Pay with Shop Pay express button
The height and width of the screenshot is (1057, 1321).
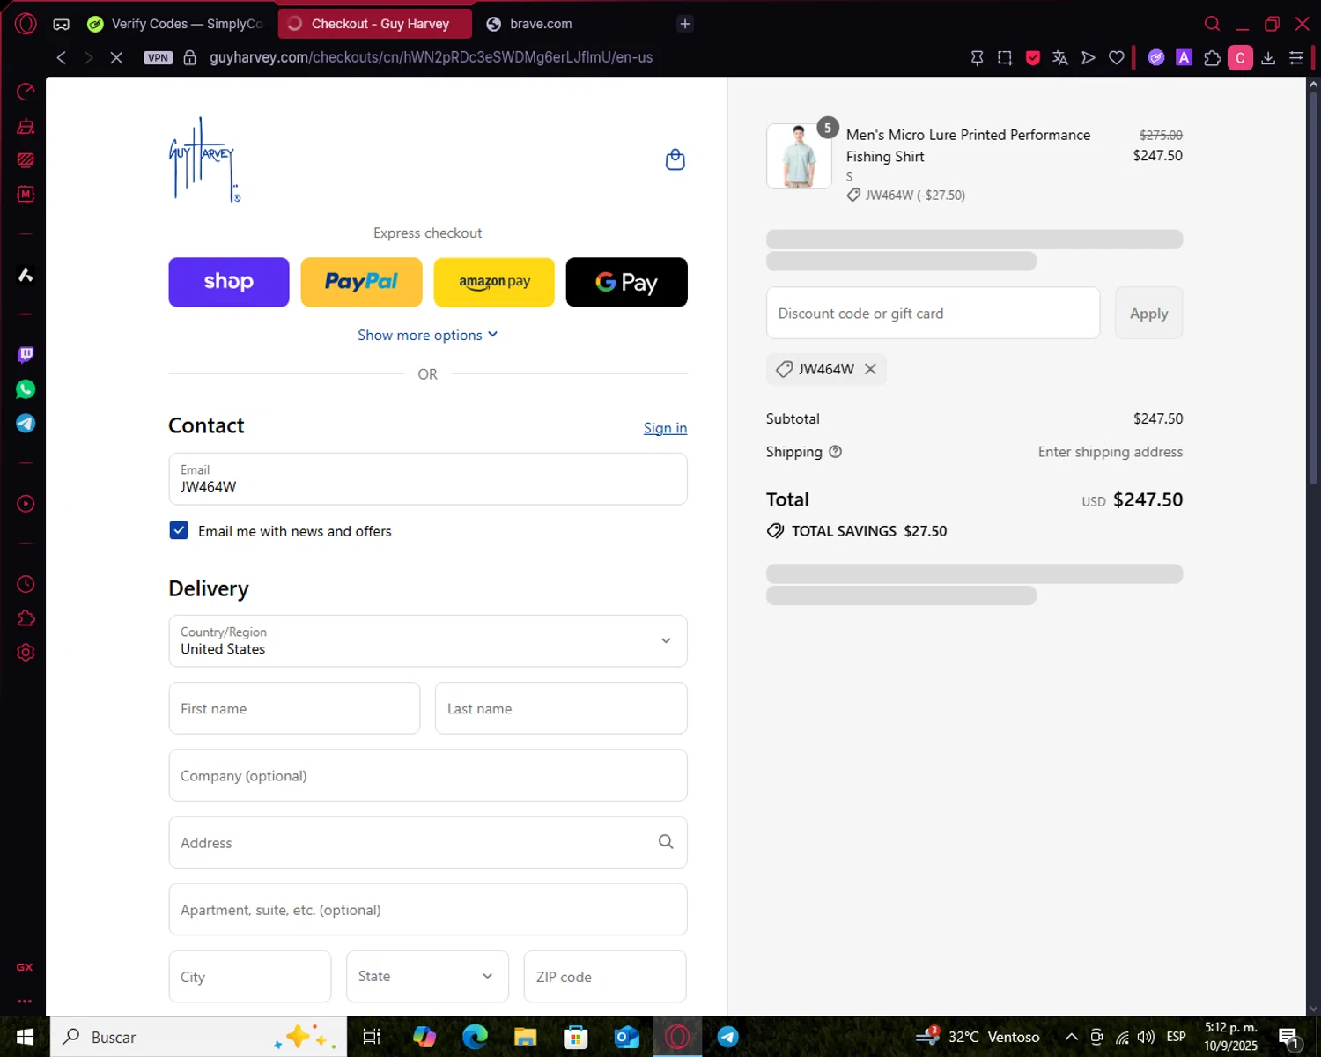[229, 282]
